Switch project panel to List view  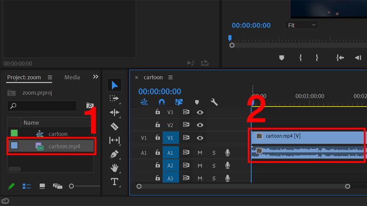27,186
